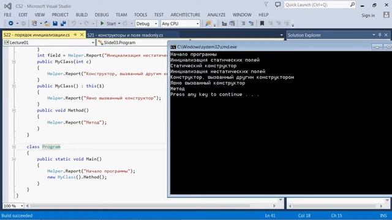The width and height of the screenshot is (392, 220).
Task: Switch to S21 конструкторы и поля readonly.cs tab
Action: 125,35
